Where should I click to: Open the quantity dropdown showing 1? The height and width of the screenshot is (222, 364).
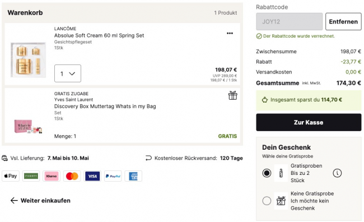click(68, 73)
